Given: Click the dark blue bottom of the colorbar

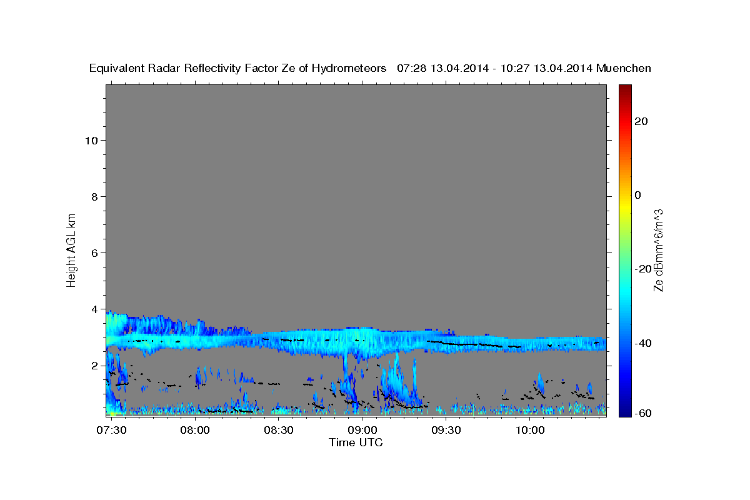Looking at the screenshot, I should 624,411.
